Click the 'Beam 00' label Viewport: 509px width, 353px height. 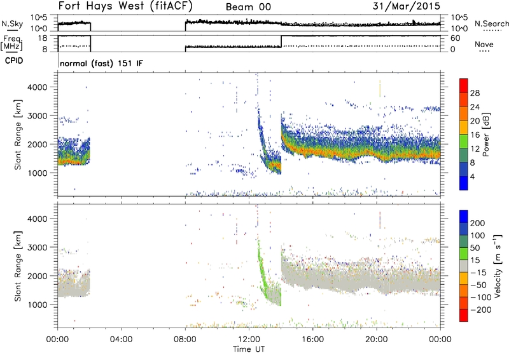pos(248,7)
